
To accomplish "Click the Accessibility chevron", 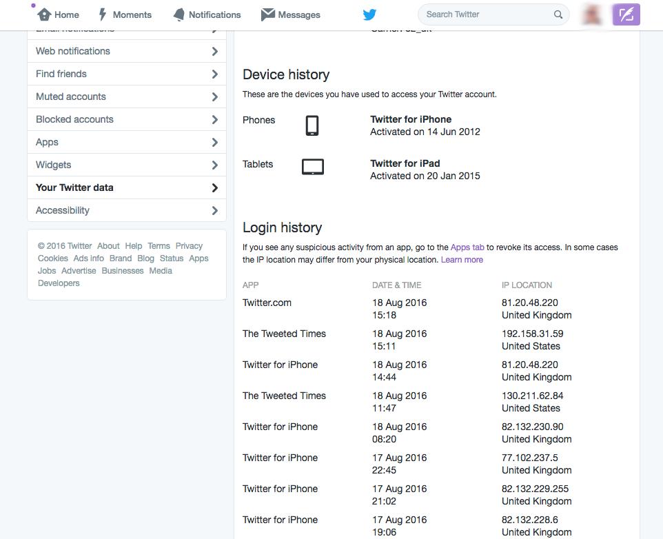I will [215, 211].
